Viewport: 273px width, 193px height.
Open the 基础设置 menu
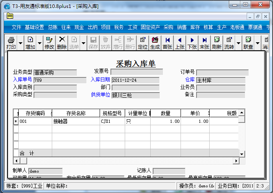pos(34,27)
